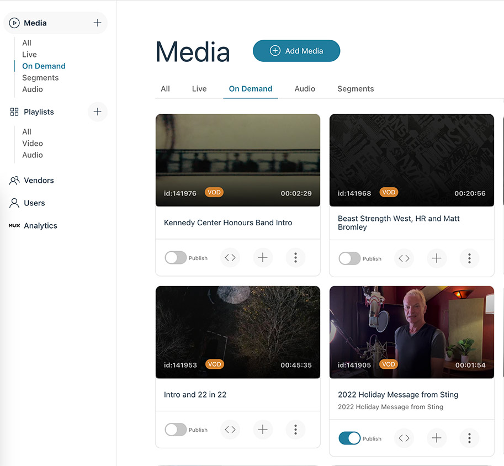
Task: Select the Segments tab
Action: pos(356,89)
